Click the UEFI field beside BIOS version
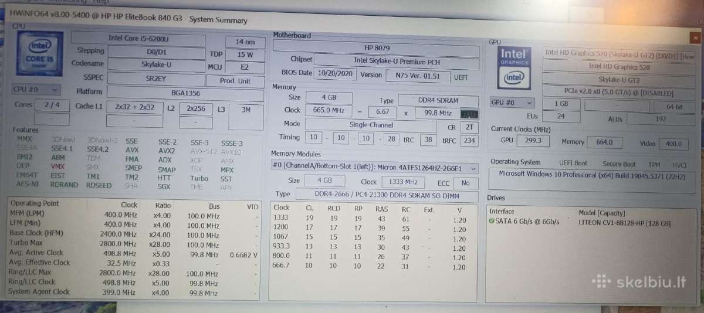704x313 pixels. point(460,77)
